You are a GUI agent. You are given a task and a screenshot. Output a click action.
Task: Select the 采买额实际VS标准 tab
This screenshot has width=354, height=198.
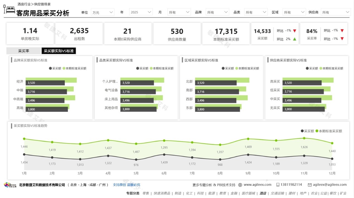tap(59, 51)
